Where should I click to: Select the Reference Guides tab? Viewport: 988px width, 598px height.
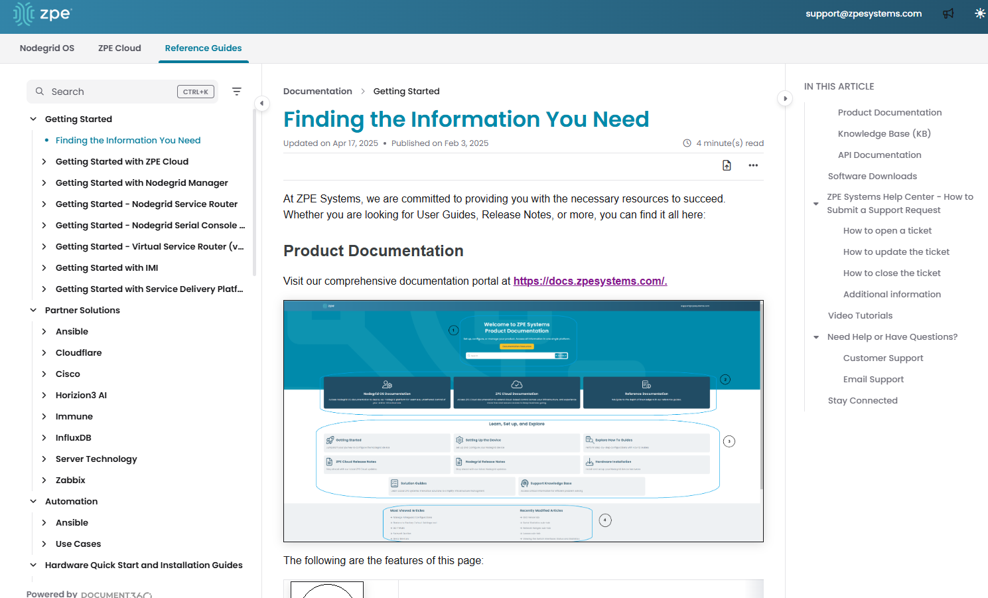(x=203, y=48)
